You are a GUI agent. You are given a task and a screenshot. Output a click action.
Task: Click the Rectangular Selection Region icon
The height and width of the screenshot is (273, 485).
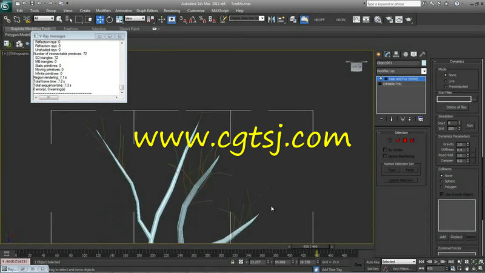(79, 19)
